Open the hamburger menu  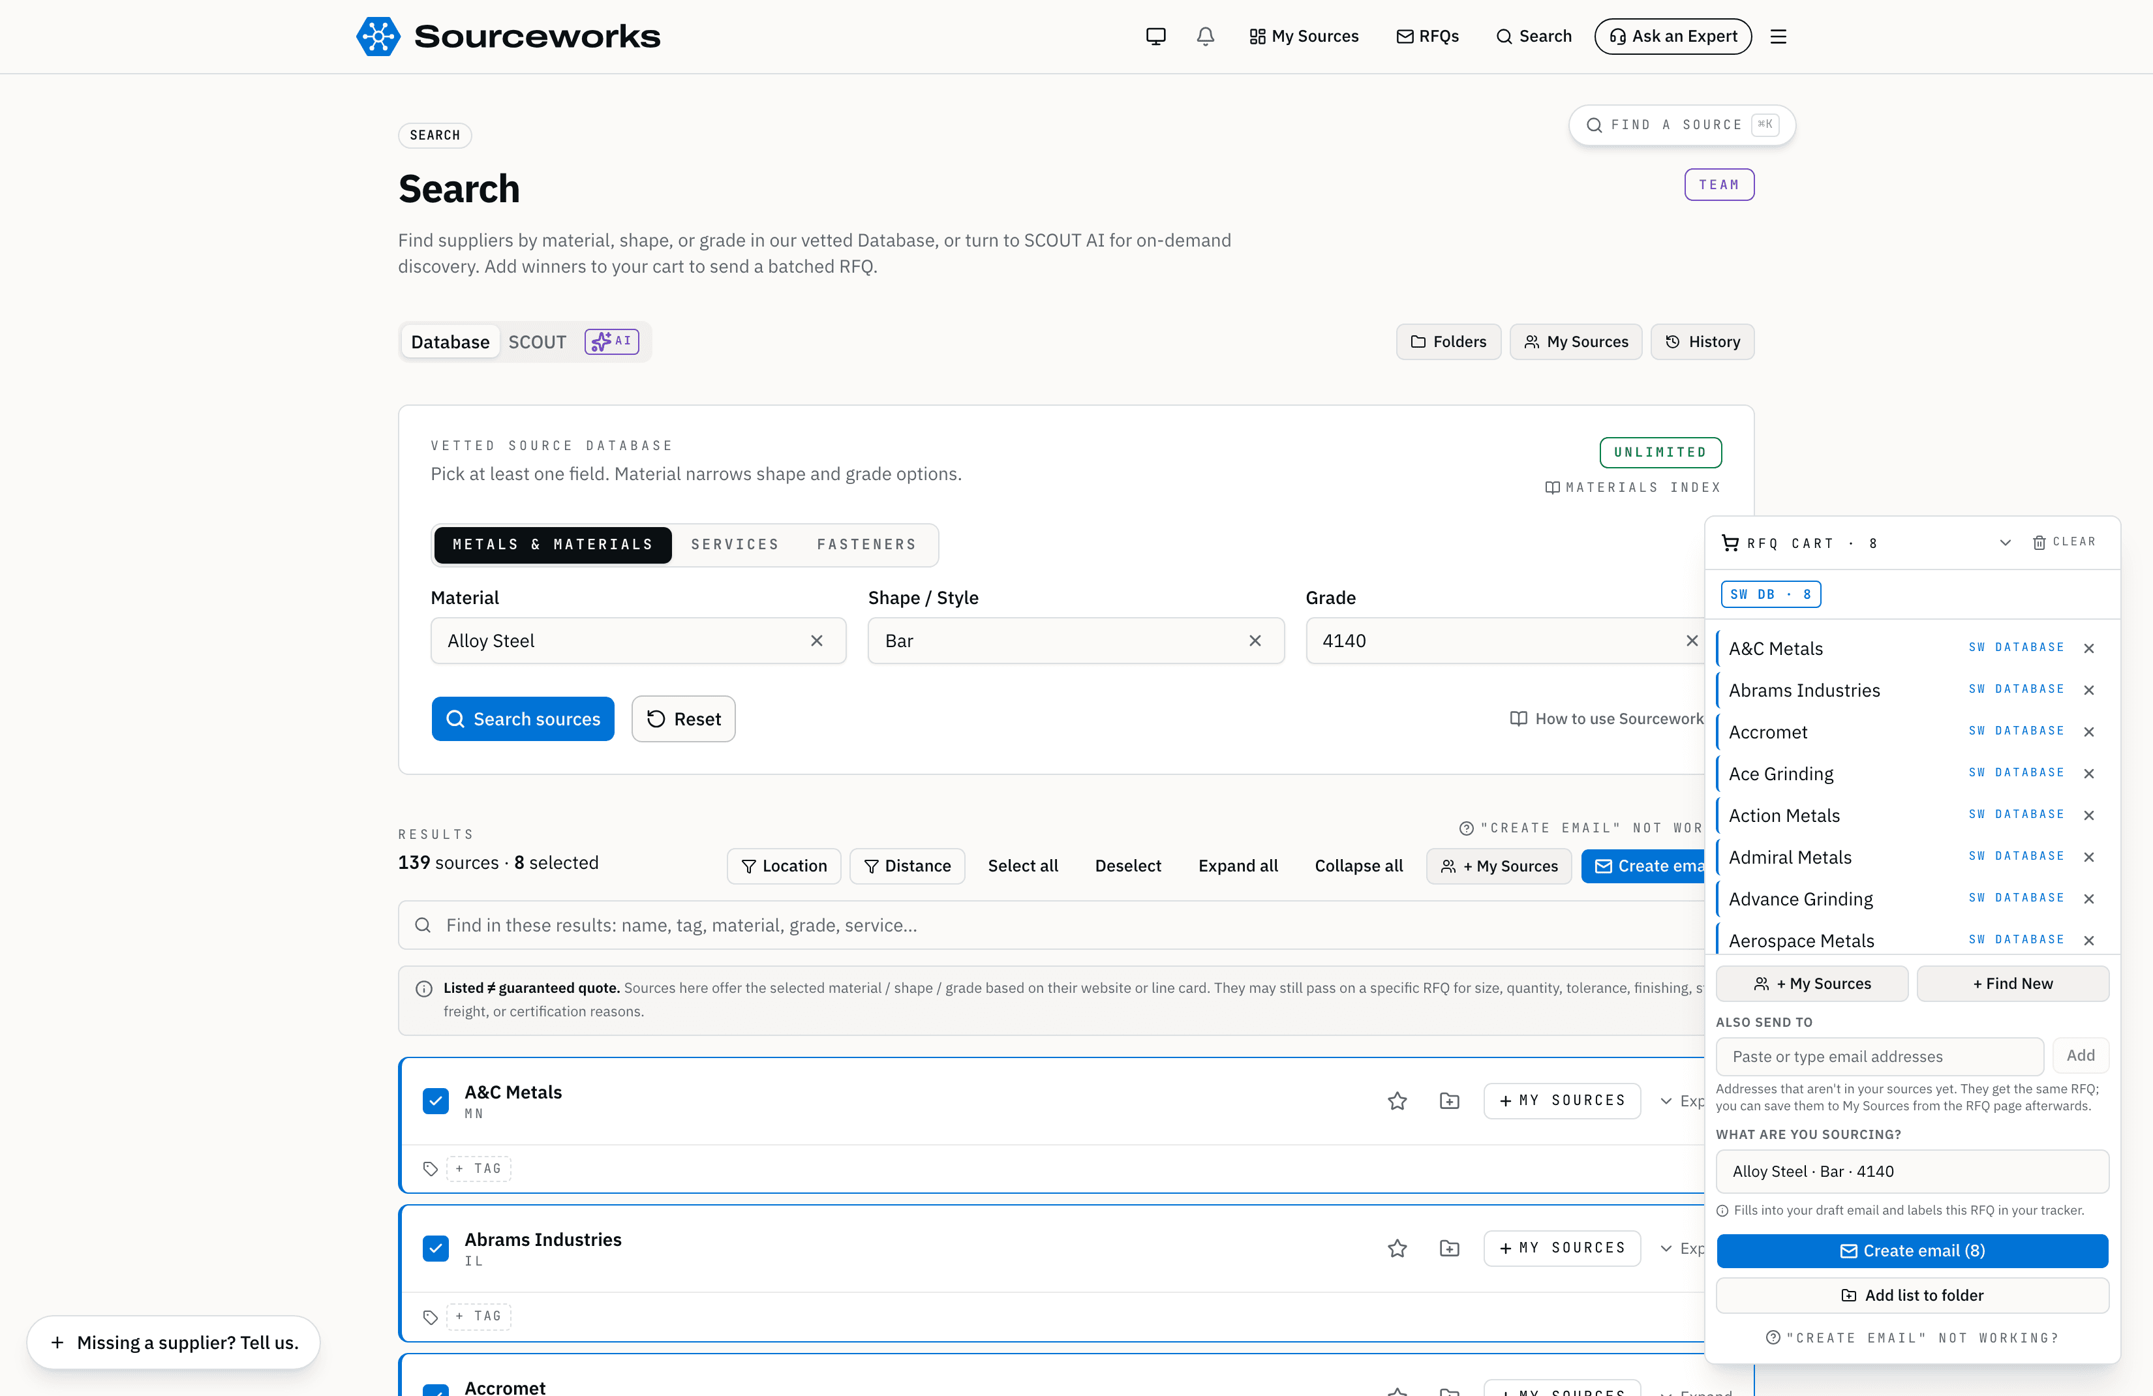pos(1778,36)
